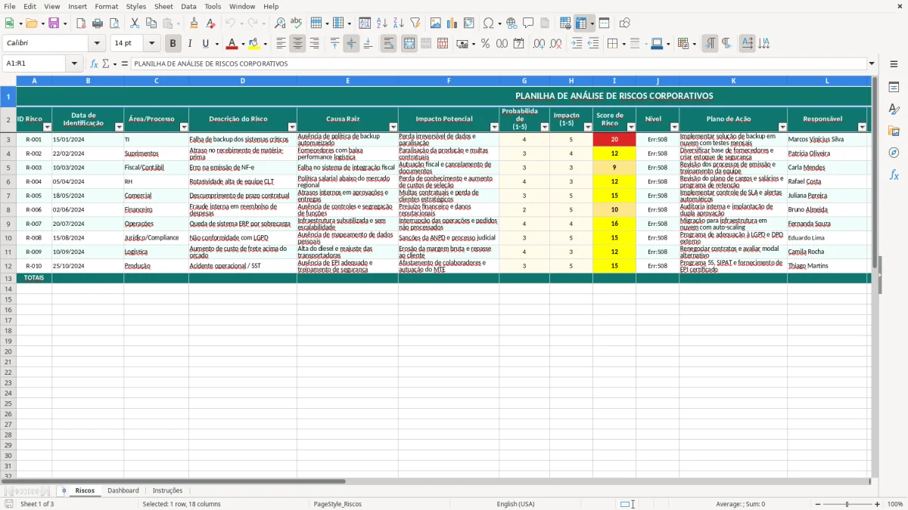Click the Add Decimal Place icon
Screen dimensions: 908x510
pyautogui.click(x=539, y=44)
